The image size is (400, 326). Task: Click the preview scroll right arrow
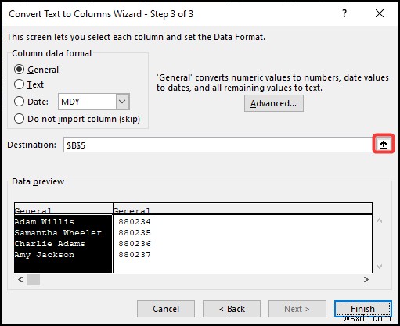pyautogui.click(x=366, y=279)
